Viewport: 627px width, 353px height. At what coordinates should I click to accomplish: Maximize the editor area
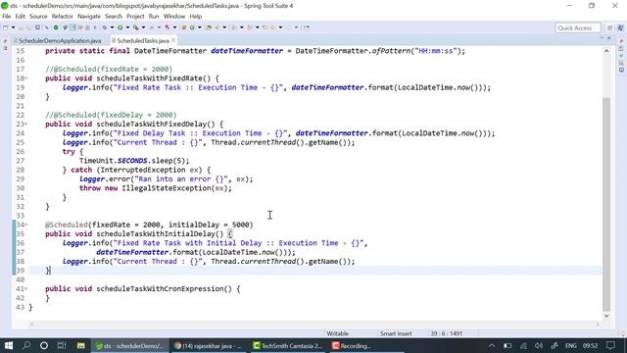pos(609,38)
